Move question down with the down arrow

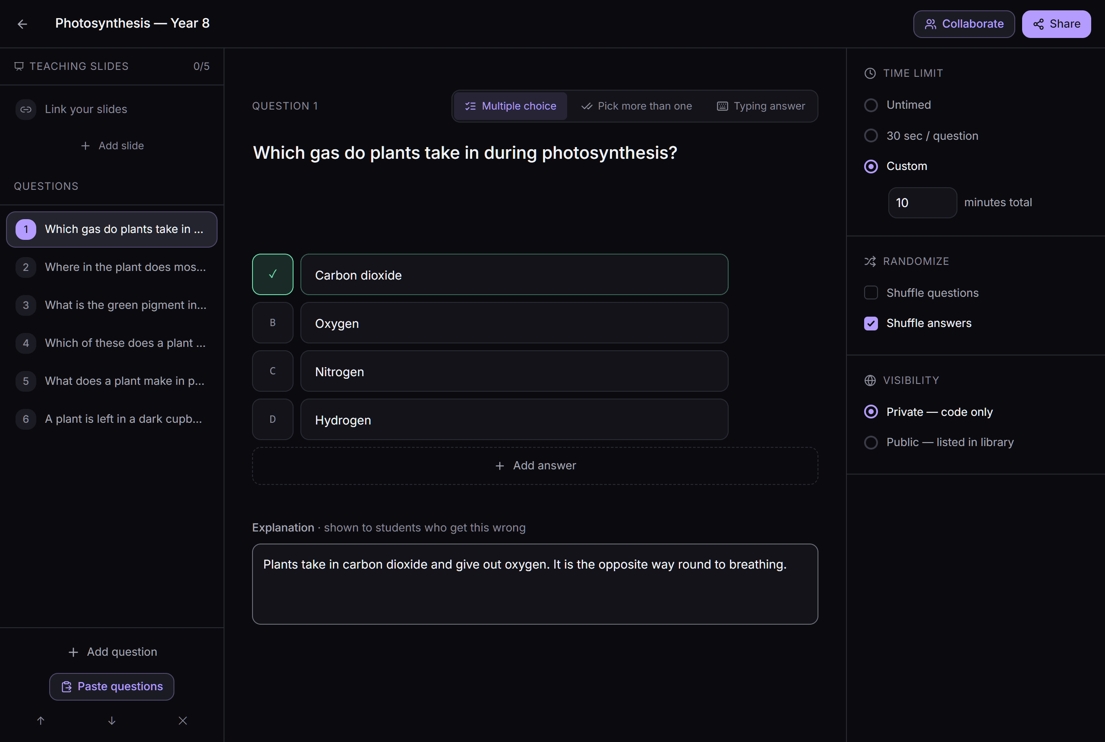pos(112,721)
